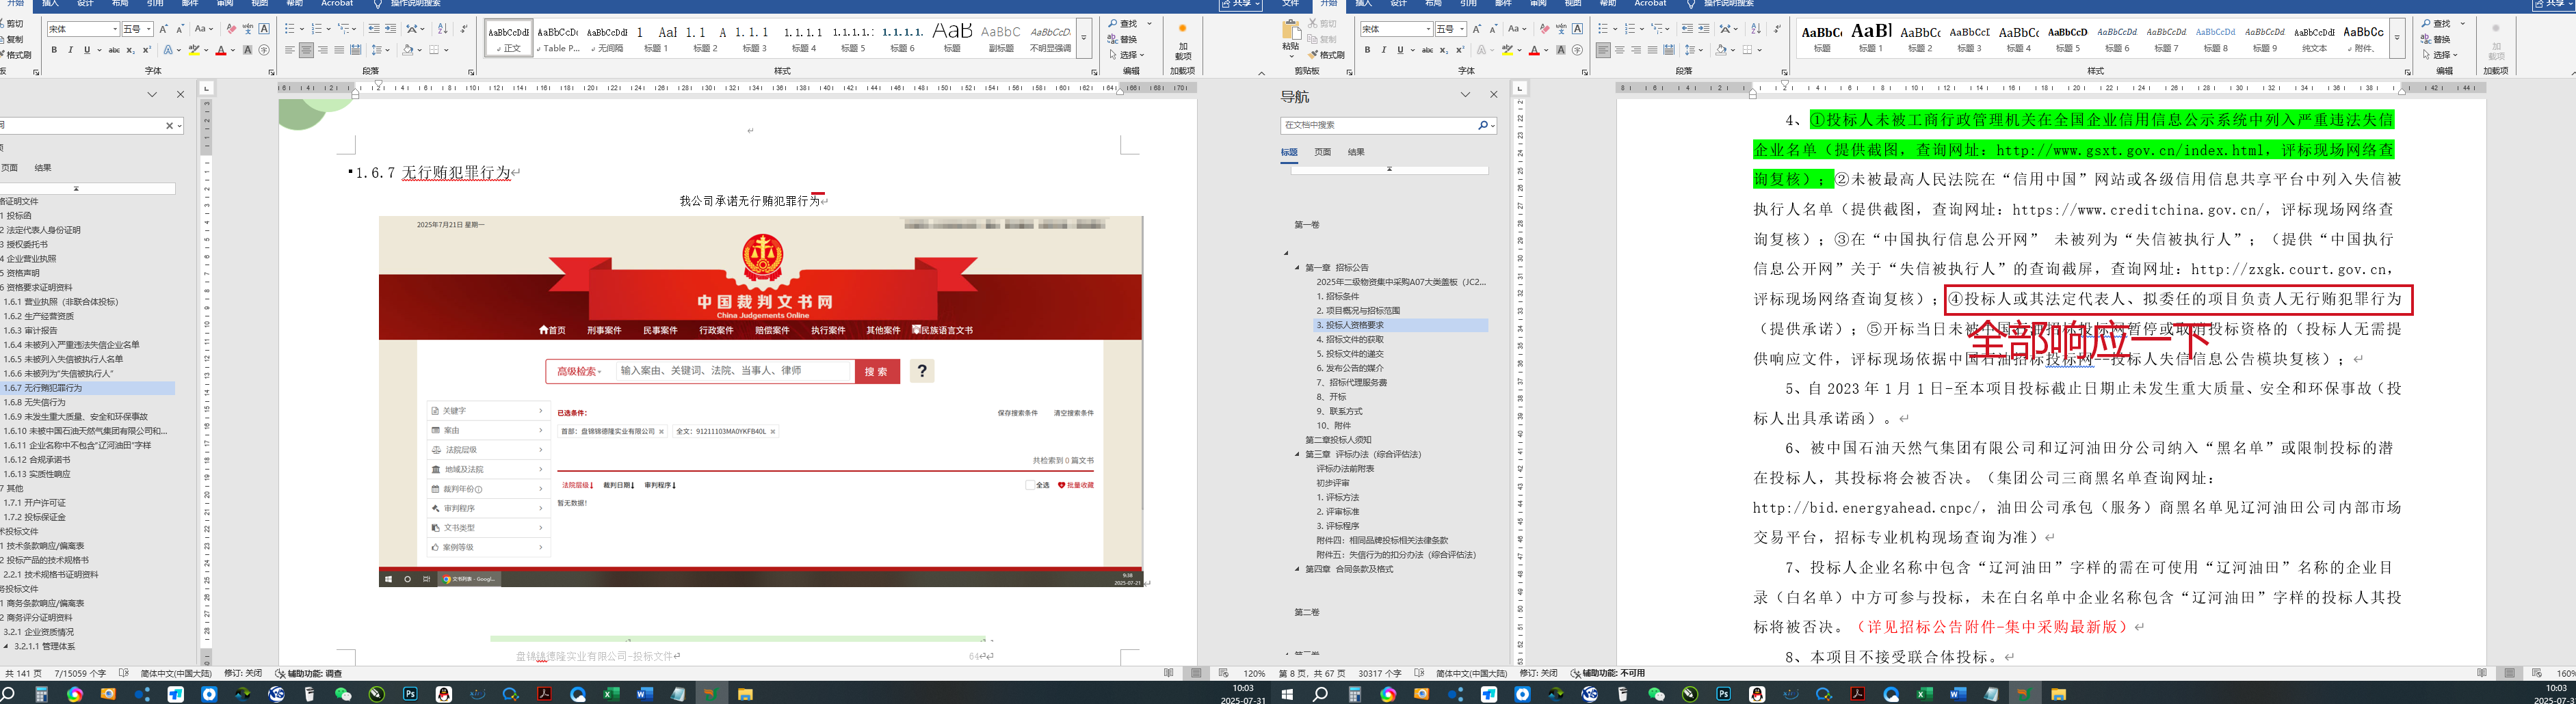Viewport: 2576px width, 704px height.
Task: Toggle bold in the left Word window
Action: click(54, 50)
